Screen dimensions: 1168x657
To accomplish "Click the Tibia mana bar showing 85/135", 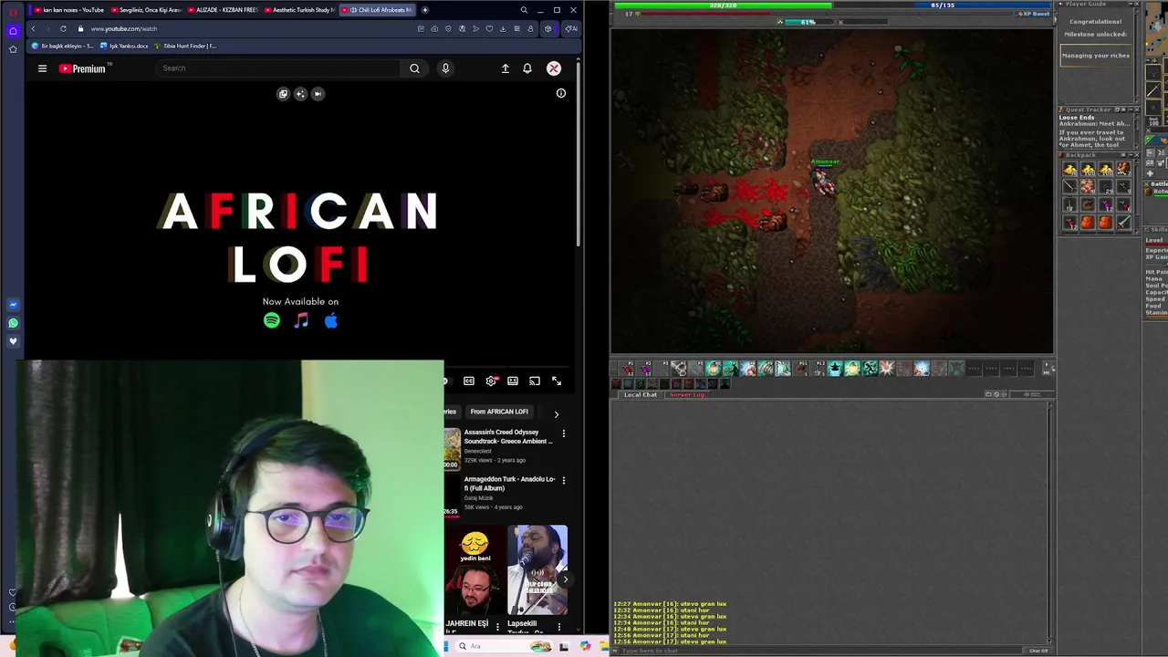I will (x=943, y=5).
